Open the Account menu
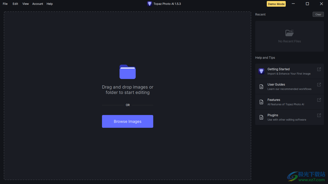The width and height of the screenshot is (328, 184). (38, 4)
